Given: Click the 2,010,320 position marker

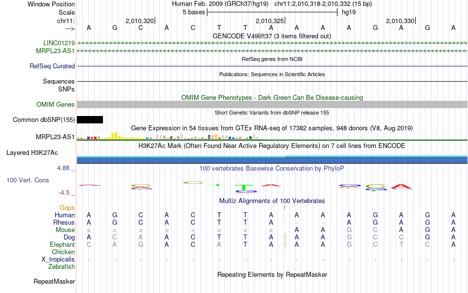Looking at the screenshot, I should coord(140,21).
